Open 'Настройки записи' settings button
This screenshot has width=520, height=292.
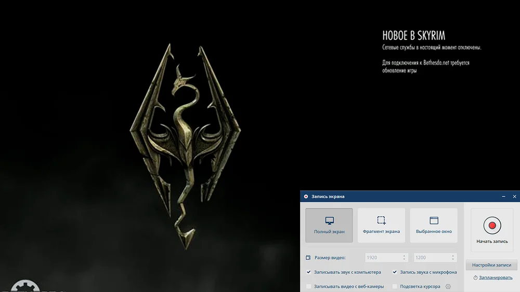491,265
